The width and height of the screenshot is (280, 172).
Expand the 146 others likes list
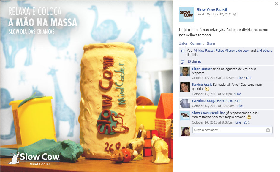coord(265,51)
